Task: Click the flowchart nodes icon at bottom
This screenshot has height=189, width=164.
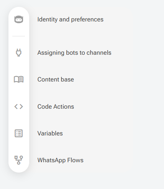Action: (19, 160)
